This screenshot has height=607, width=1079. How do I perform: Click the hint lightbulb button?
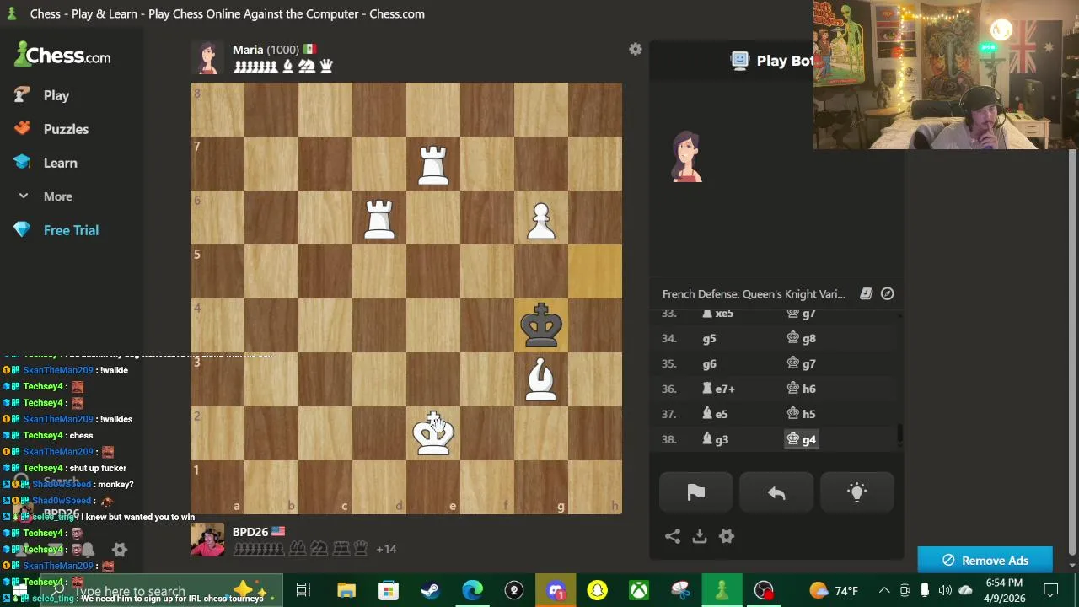856,493
